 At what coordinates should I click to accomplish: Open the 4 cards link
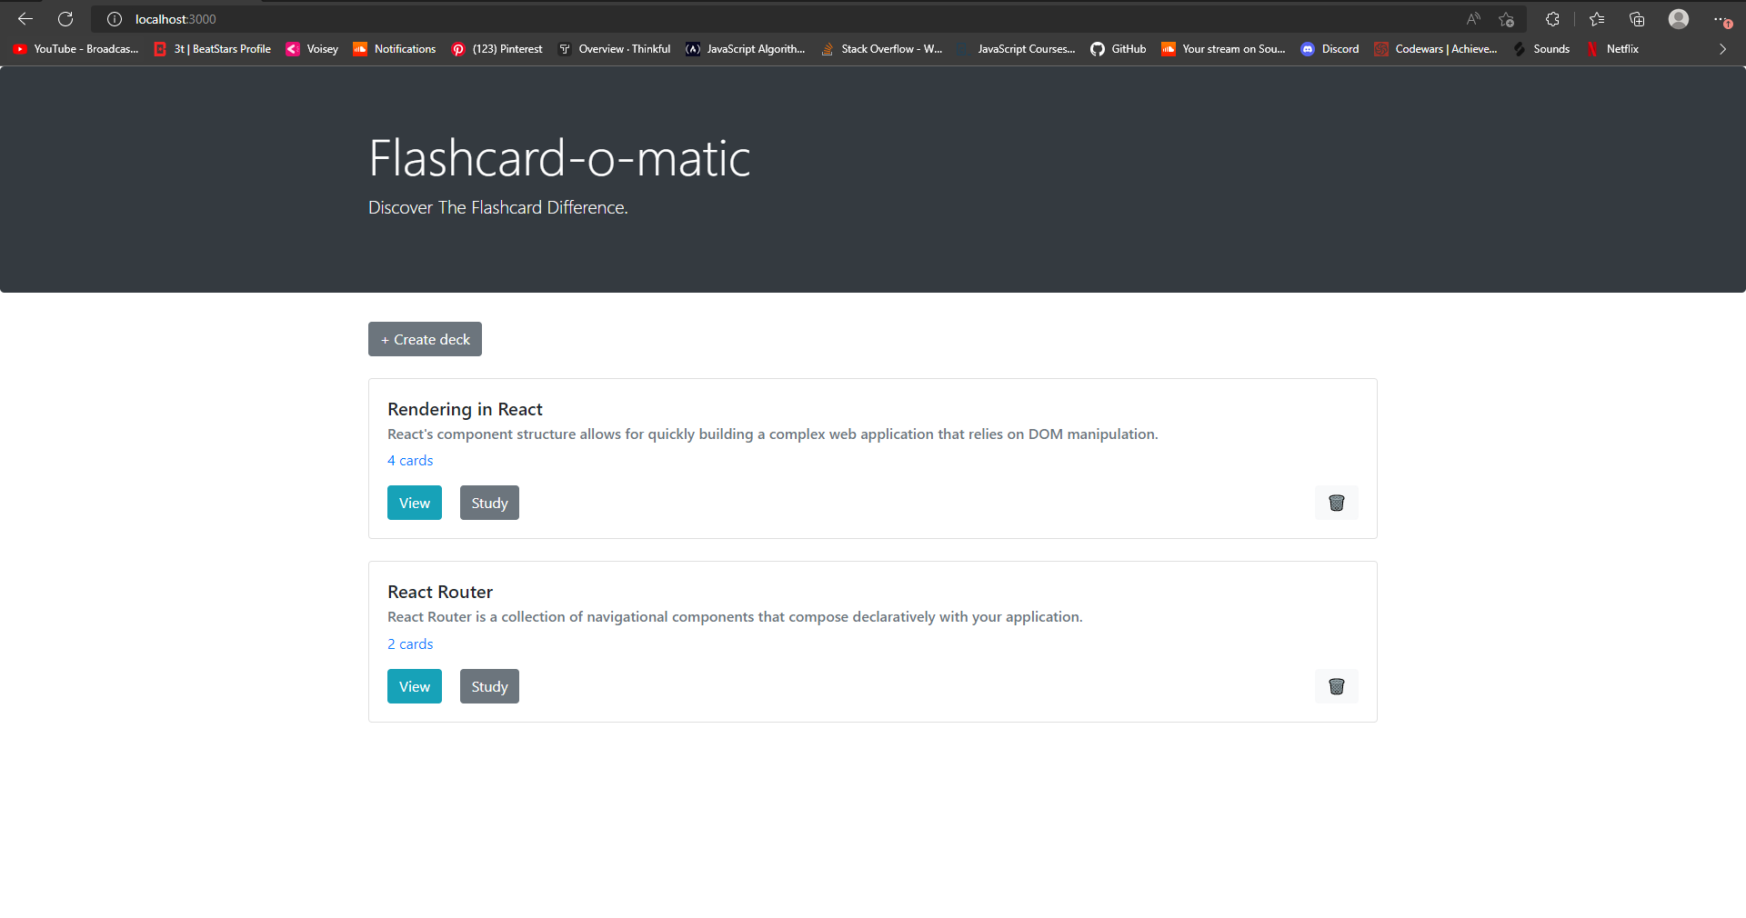coord(410,461)
